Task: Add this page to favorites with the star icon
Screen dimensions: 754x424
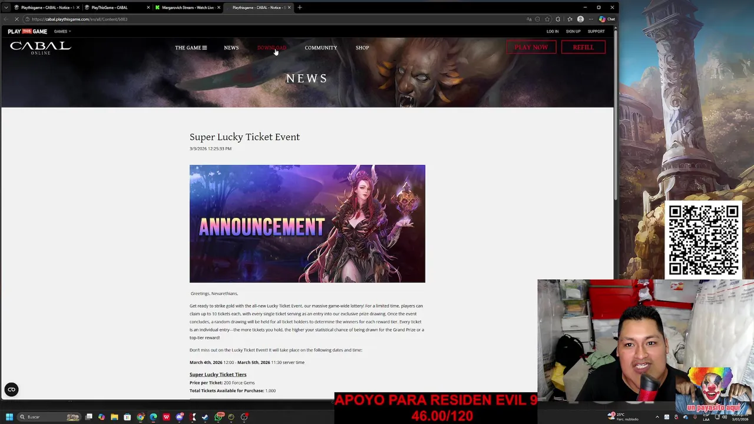Action: [x=547, y=19]
